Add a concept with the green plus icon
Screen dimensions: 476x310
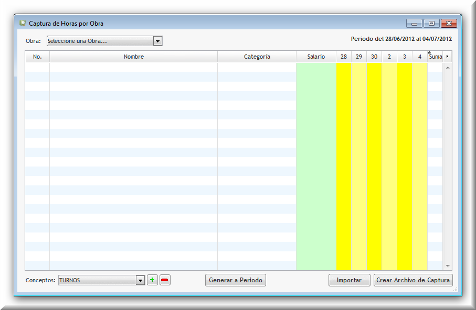point(152,280)
